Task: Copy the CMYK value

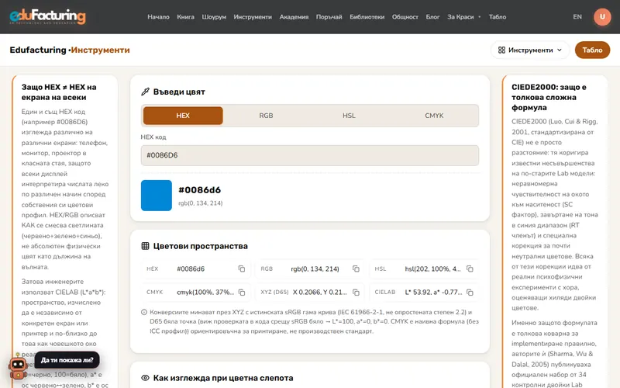Action: click(x=242, y=293)
